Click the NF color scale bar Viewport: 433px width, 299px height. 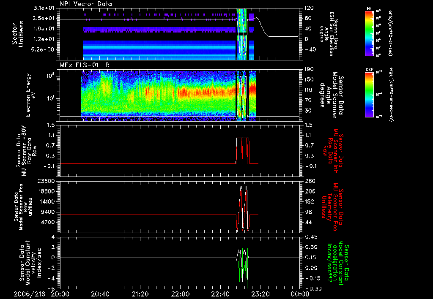[368, 33]
